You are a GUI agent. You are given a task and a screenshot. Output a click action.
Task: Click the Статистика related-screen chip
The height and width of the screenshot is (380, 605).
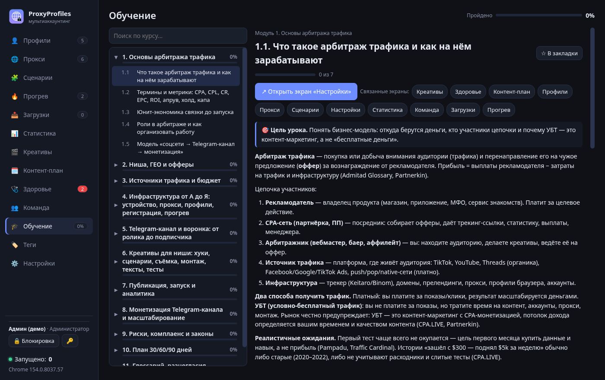387,110
